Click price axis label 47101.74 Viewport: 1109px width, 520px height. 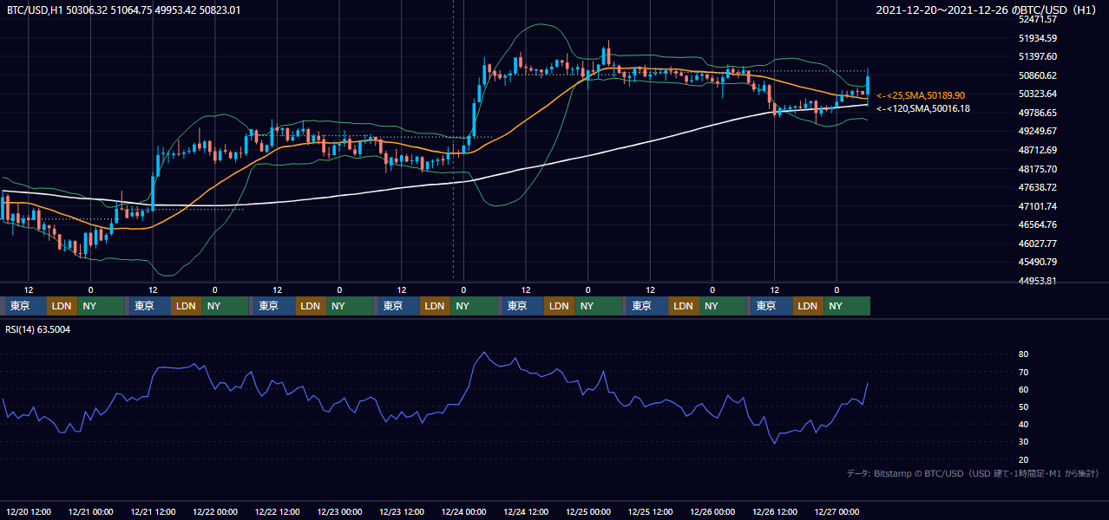click(1038, 206)
